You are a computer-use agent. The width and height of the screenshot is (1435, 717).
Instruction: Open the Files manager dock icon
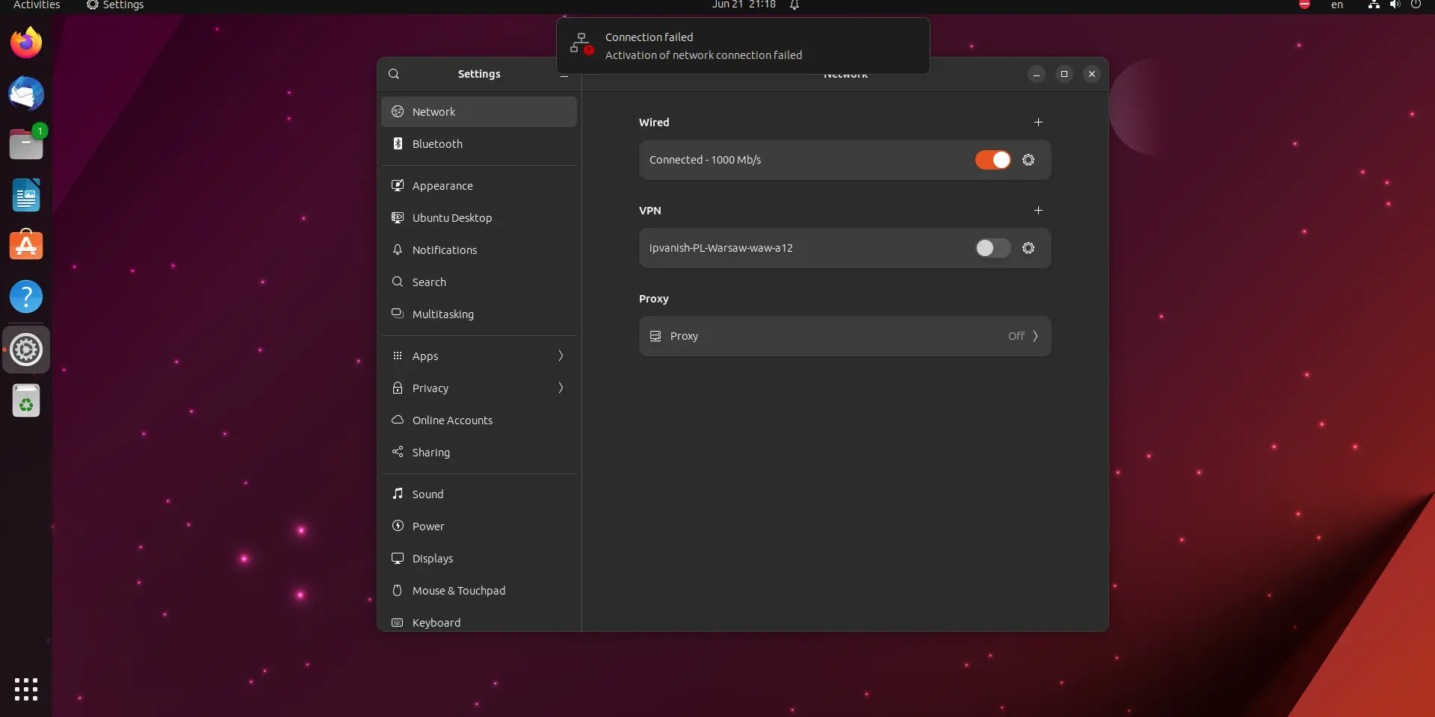coord(26,144)
